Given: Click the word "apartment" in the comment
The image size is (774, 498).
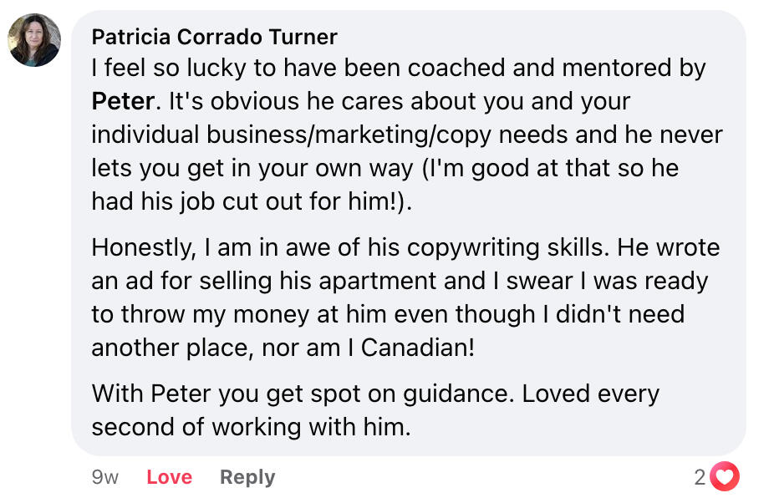Looking at the screenshot, I should [373, 282].
